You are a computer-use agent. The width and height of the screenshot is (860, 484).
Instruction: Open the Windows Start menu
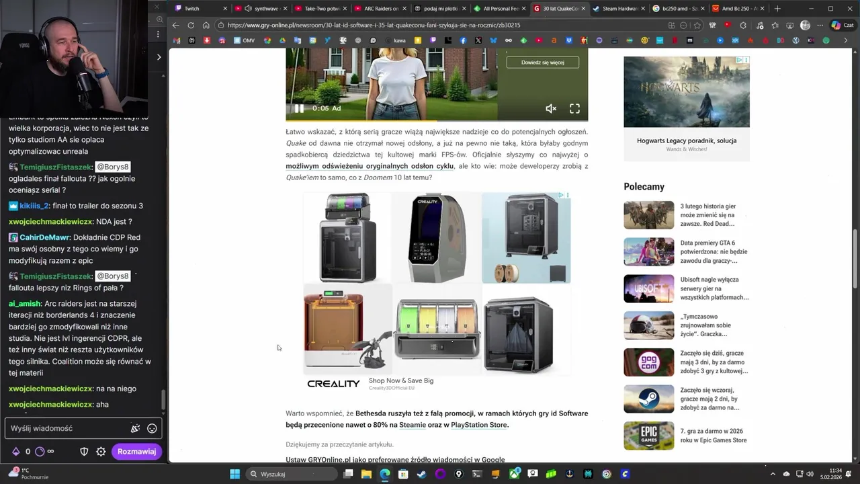click(x=234, y=474)
